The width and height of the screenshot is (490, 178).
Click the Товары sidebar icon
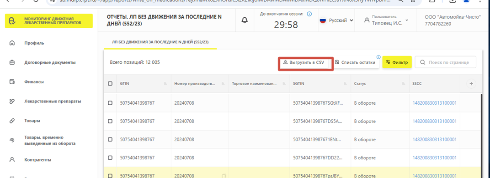(x=12, y=121)
